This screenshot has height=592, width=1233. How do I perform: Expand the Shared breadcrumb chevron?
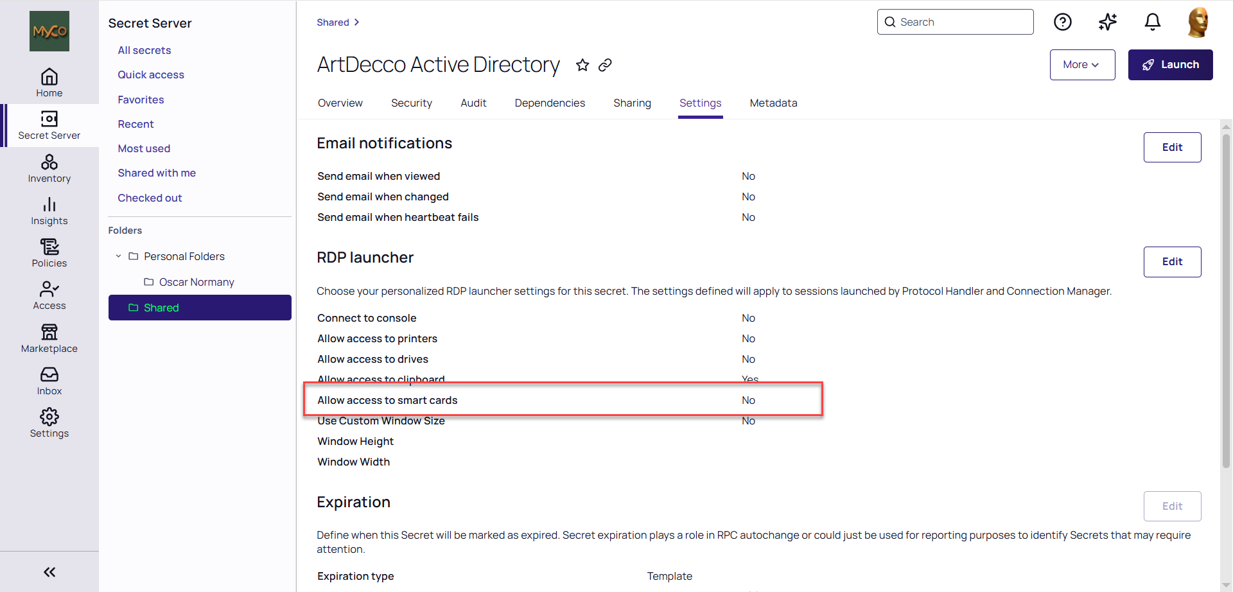[x=357, y=22]
